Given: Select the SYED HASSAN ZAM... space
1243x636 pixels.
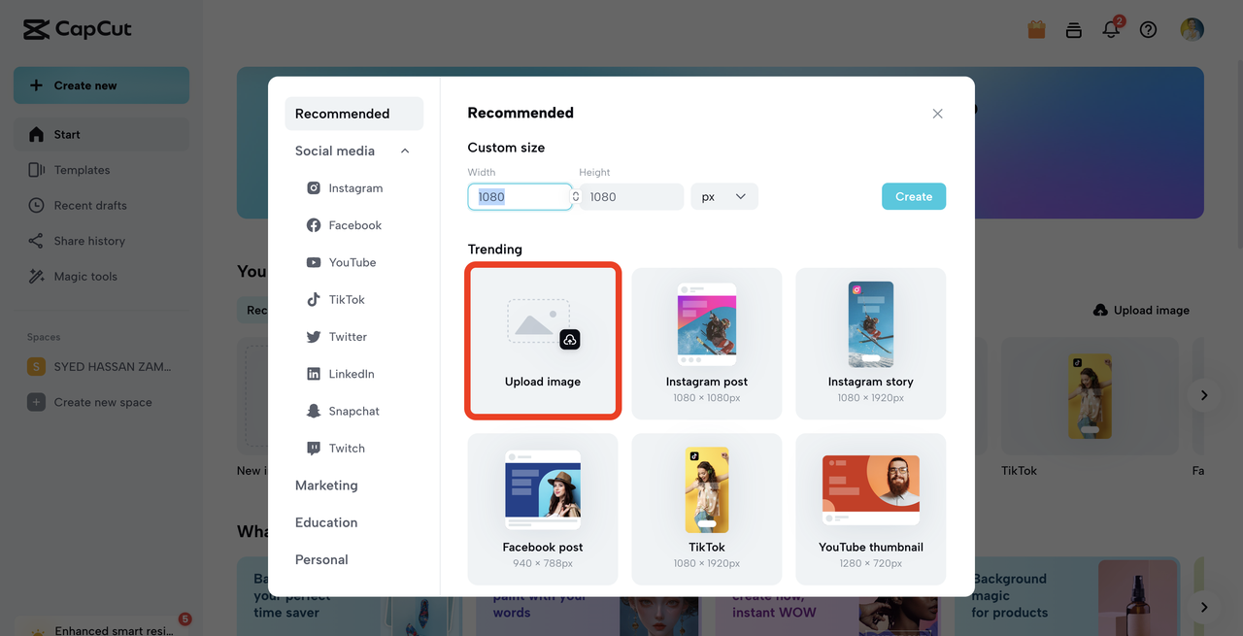Looking at the screenshot, I should pos(101,366).
